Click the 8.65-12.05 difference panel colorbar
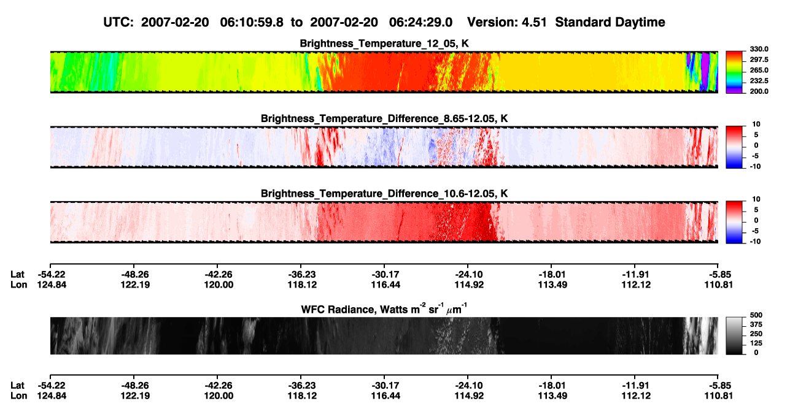Image resolution: width=798 pixels, height=409 pixels. click(x=735, y=147)
